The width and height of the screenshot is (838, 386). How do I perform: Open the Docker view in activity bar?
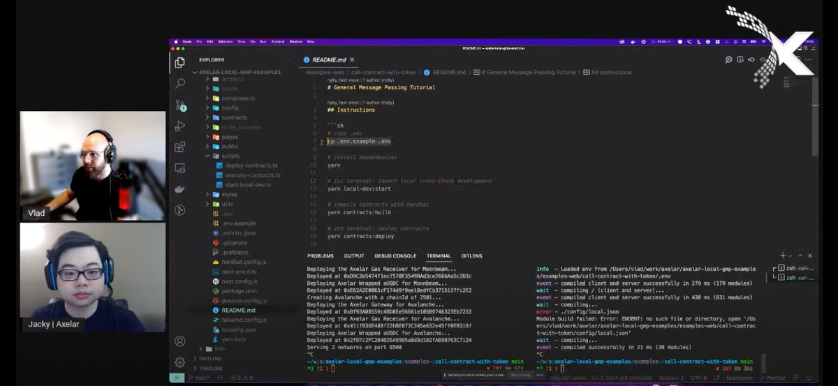(179, 189)
